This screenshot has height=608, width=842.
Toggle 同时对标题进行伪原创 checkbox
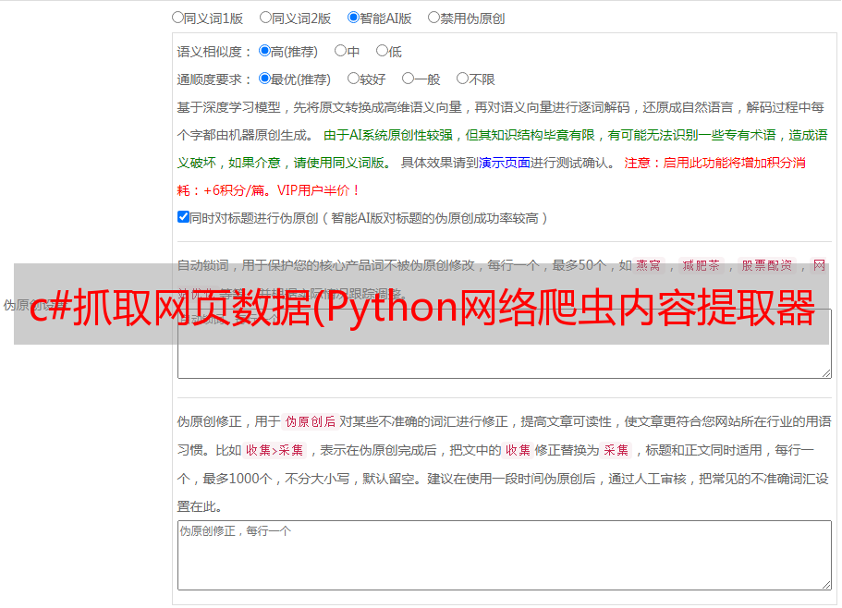click(183, 217)
